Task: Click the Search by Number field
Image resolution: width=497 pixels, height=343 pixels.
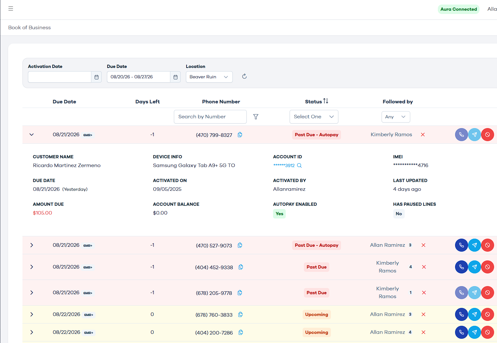Action: pyautogui.click(x=210, y=117)
